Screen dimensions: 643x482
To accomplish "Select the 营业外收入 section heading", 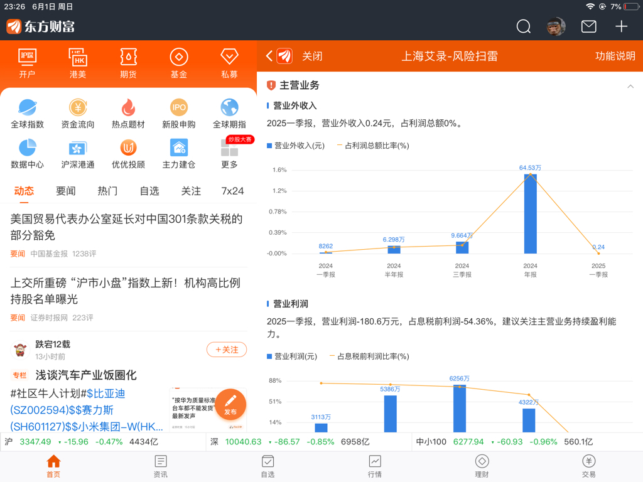I will click(295, 105).
